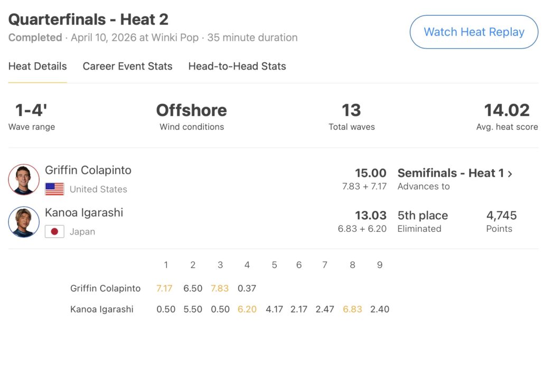
Task: Open the Semifinals - Heat 1 link
Action: [450, 173]
